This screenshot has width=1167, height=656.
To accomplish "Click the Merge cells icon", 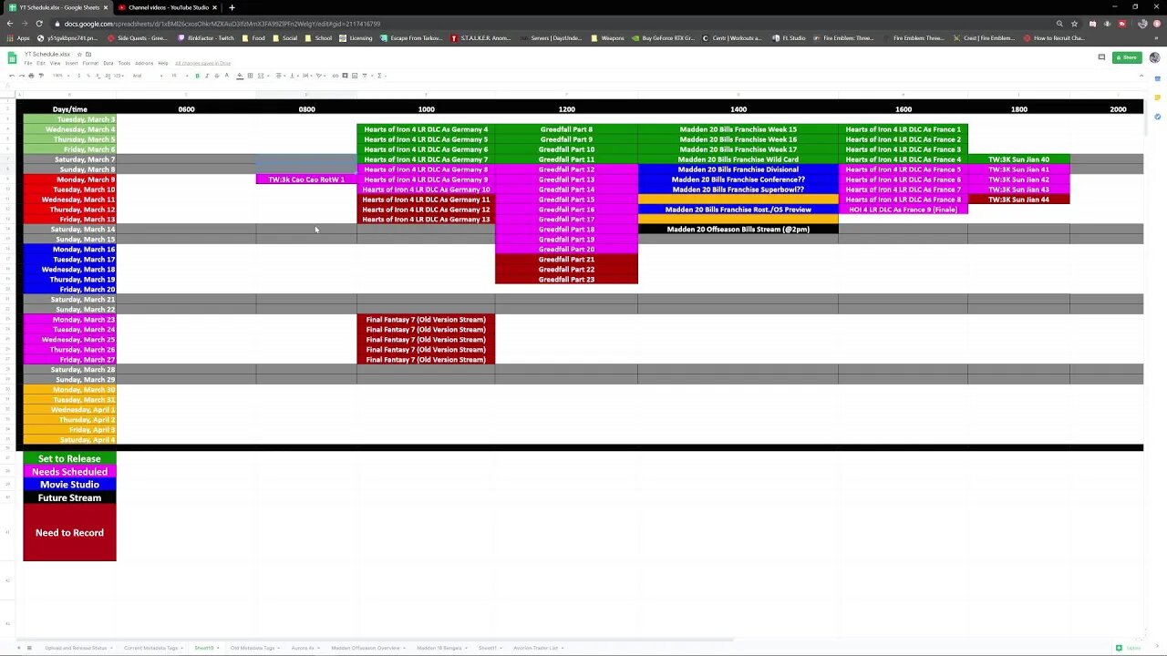I will pos(261,76).
